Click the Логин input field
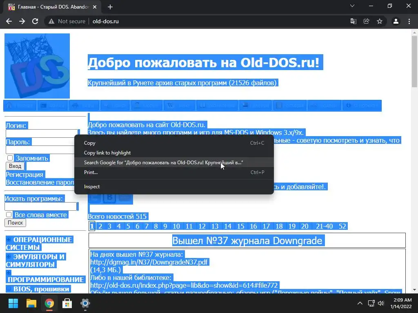 42,134
